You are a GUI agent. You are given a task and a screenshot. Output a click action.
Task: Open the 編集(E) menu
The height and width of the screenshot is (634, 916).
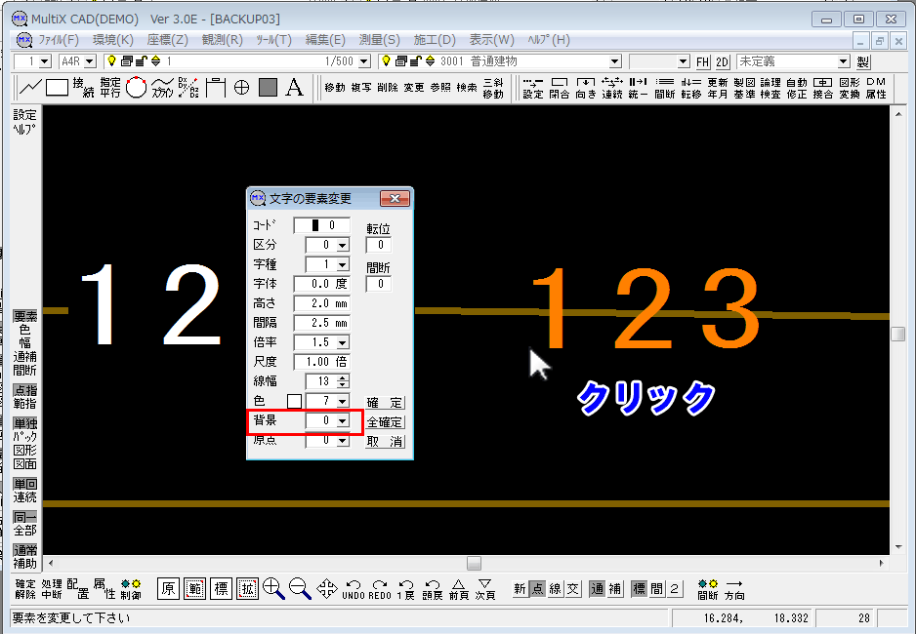tap(325, 40)
